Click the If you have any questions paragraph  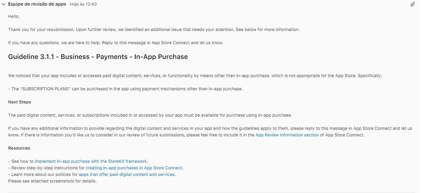(x=116, y=42)
